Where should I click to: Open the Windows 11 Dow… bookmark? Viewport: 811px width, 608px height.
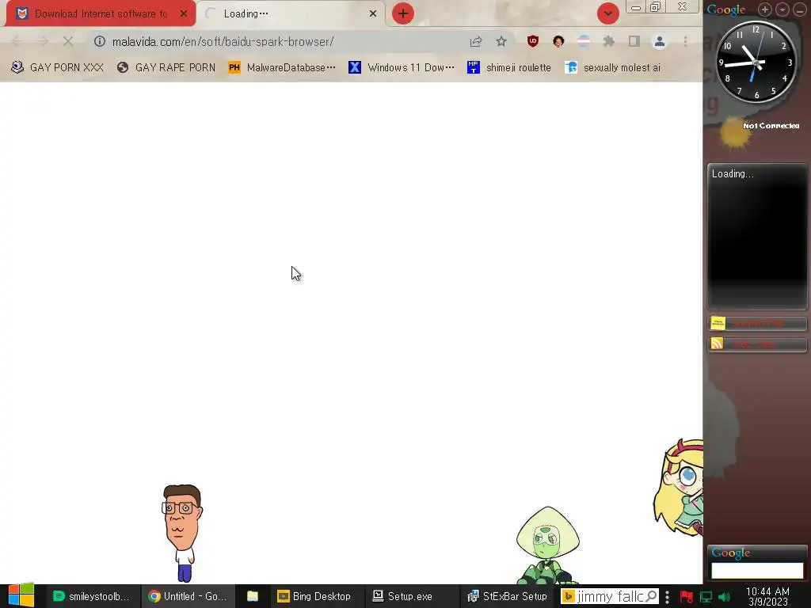(402, 67)
